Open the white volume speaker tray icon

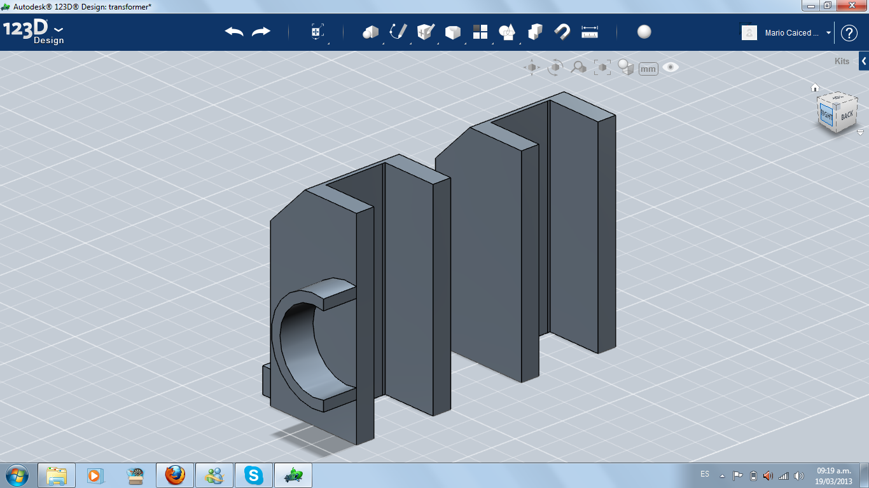799,475
